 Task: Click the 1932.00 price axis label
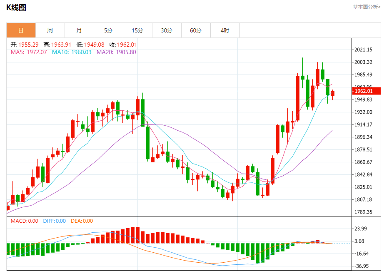(x=364, y=112)
